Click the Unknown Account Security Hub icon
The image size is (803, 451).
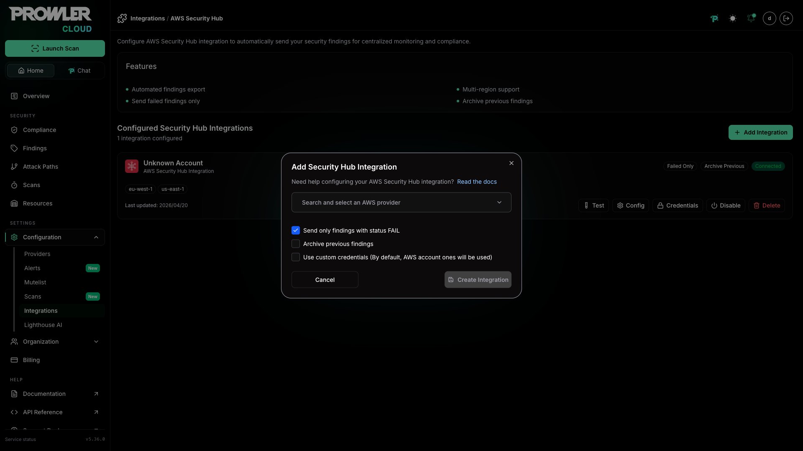[132, 166]
